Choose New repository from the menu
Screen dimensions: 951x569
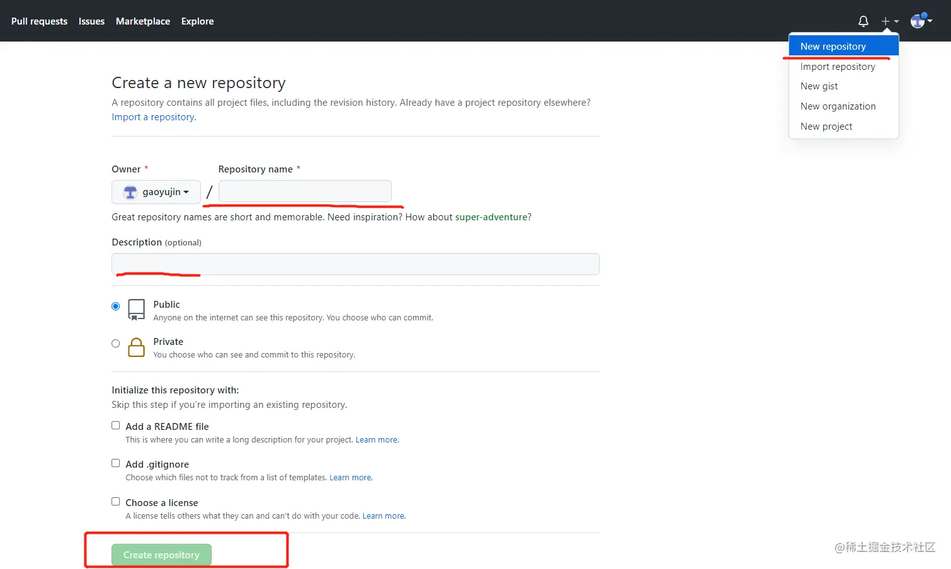(833, 47)
